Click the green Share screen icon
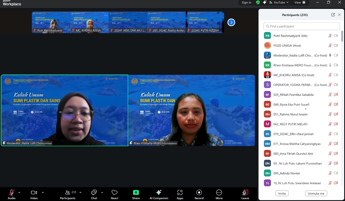This screenshot has width=345, height=201. [x=136, y=193]
